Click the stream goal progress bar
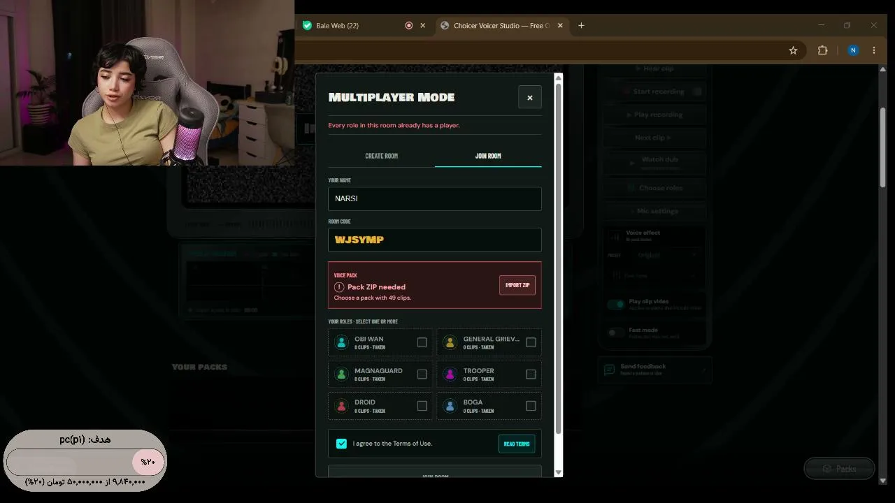Viewport: 895px width, 503px height. point(85,462)
